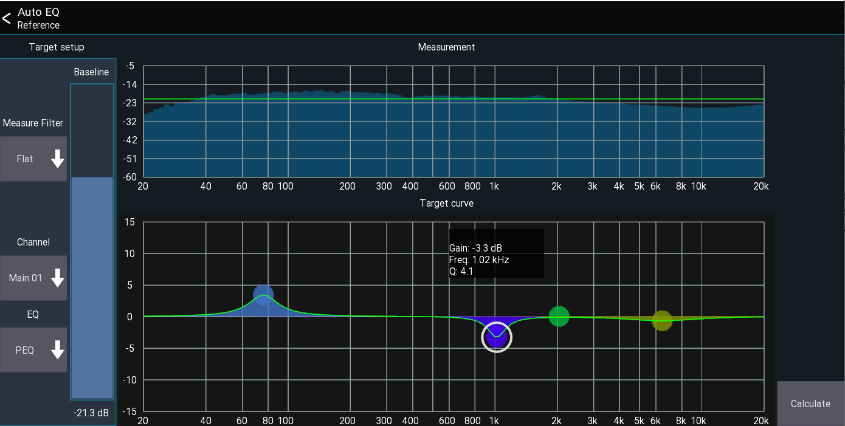The image size is (845, 426).
Task: Click the down arrow beside Flat
Action: (58, 159)
